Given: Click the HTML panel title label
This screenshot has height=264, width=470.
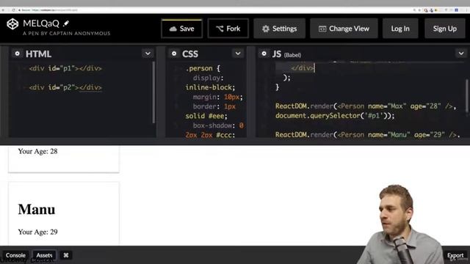Looking at the screenshot, I should click(38, 54).
